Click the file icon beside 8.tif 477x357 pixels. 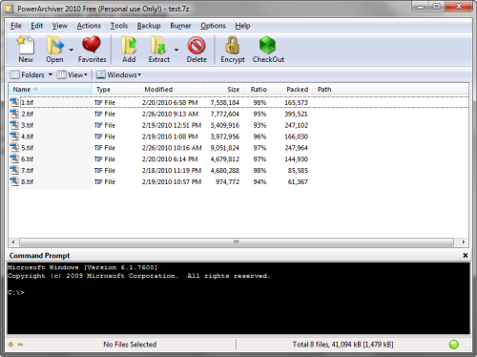tap(14, 181)
